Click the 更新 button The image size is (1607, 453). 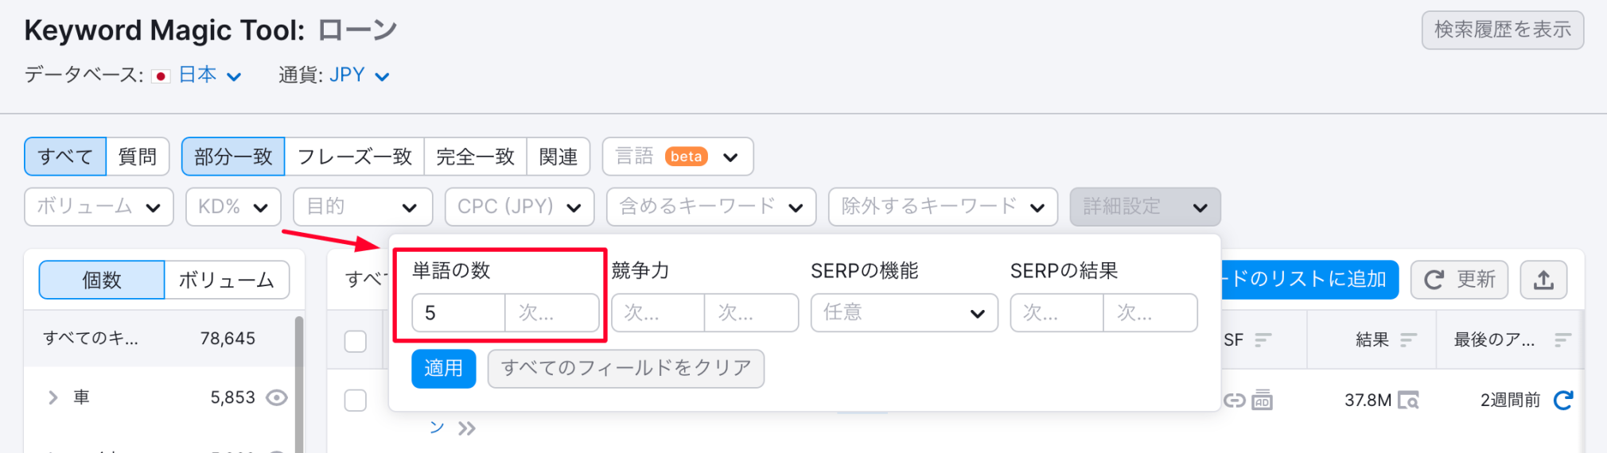(1460, 280)
